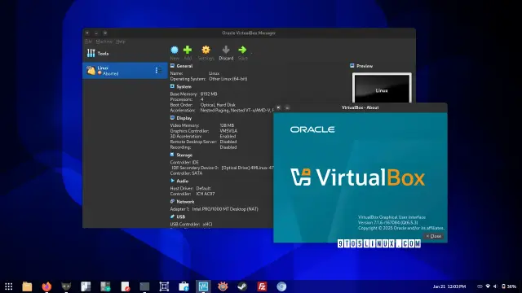Screen dimensions: 522x293
Task: Click the Linux VM preview thumbnail
Action: pyautogui.click(x=382, y=89)
